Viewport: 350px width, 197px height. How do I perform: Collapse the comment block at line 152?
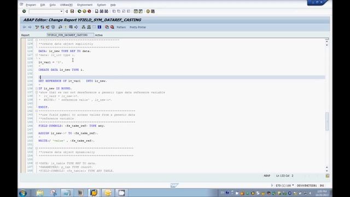point(37,148)
